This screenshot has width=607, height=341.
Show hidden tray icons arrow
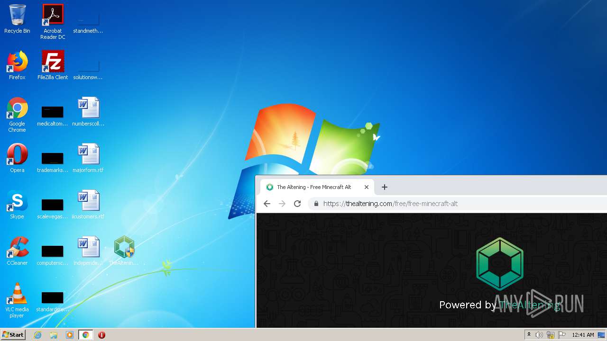point(529,335)
